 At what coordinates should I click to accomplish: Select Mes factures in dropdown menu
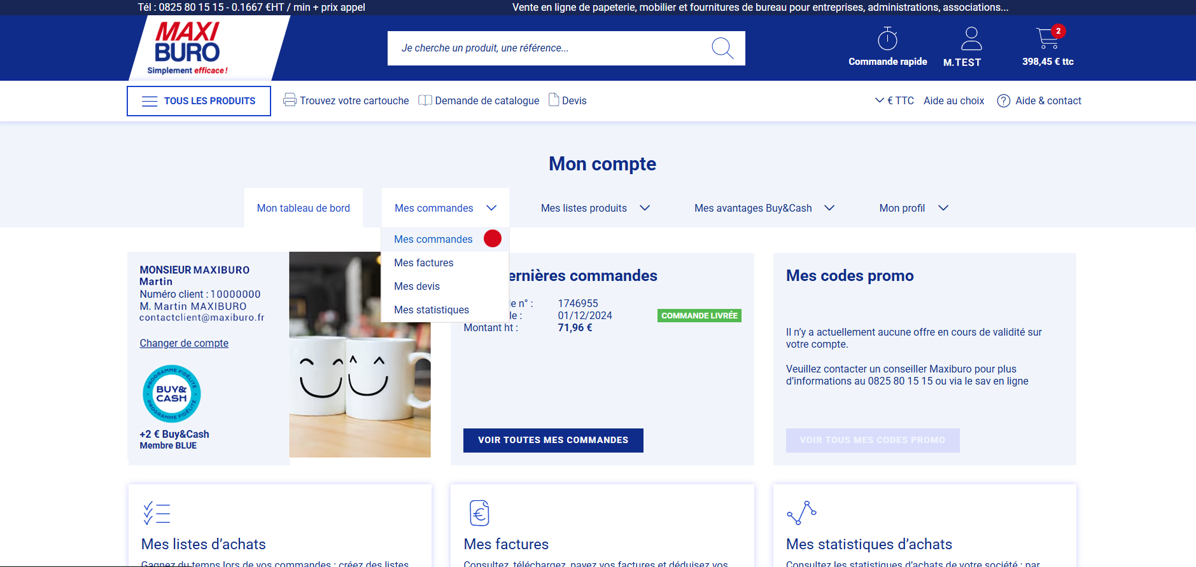(x=423, y=263)
